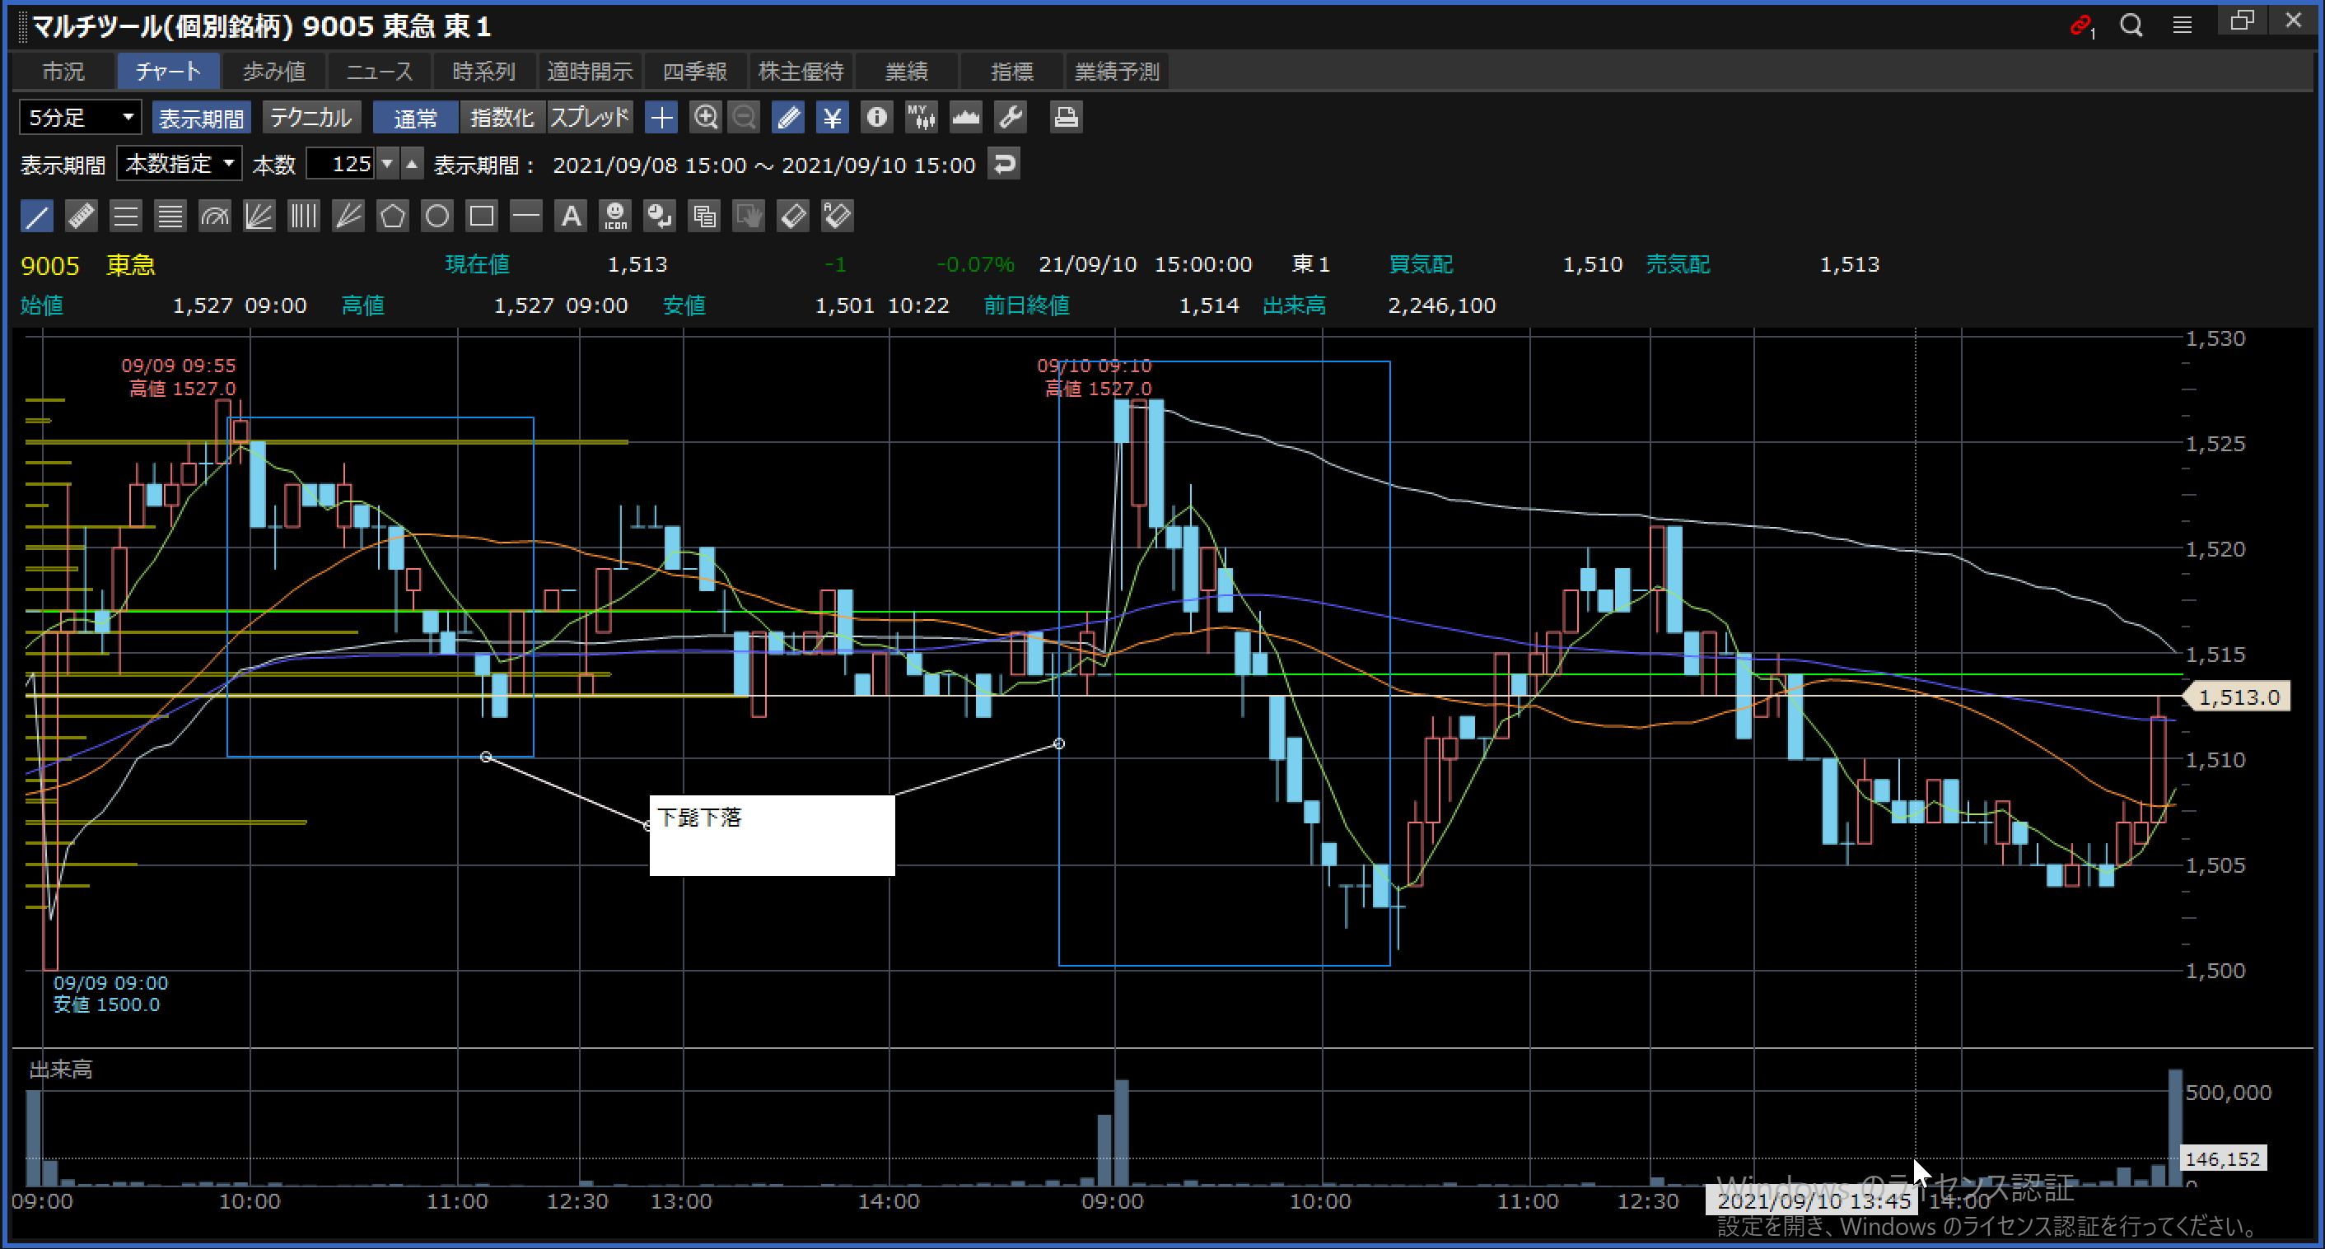Viewport: 2325px width, 1249px height.
Task: Click the 本数 decrease arrow
Action: [387, 164]
